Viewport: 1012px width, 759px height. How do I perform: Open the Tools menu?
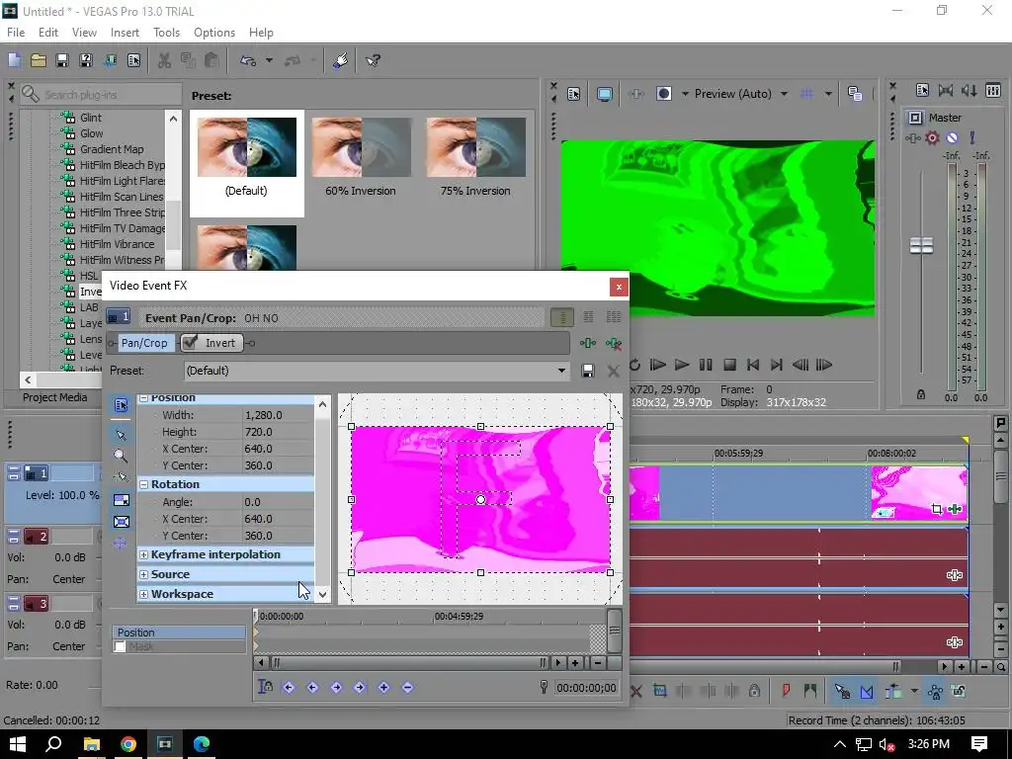[166, 33]
